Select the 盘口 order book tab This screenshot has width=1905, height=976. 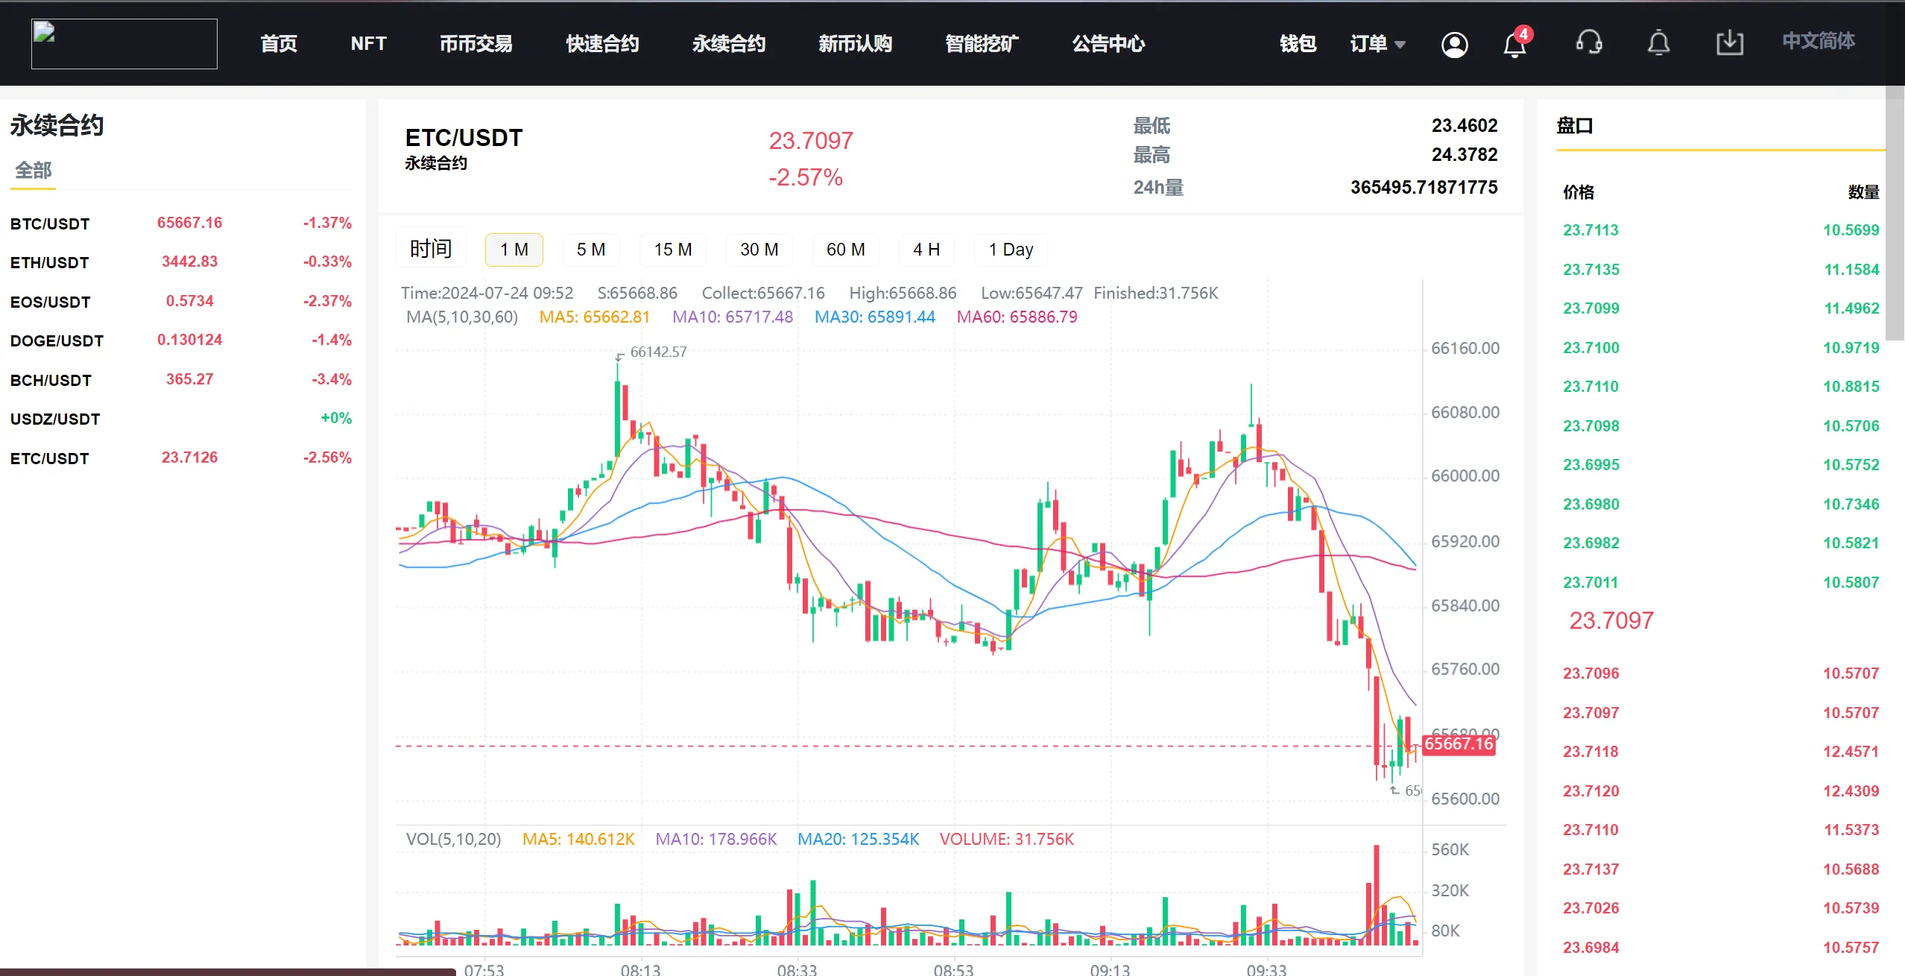[1574, 126]
